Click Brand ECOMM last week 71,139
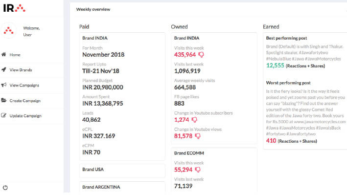Screen dimensions: 347x195 [x=183, y=186]
